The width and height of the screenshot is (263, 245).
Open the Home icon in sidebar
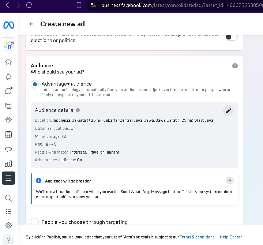[x=8, y=62]
